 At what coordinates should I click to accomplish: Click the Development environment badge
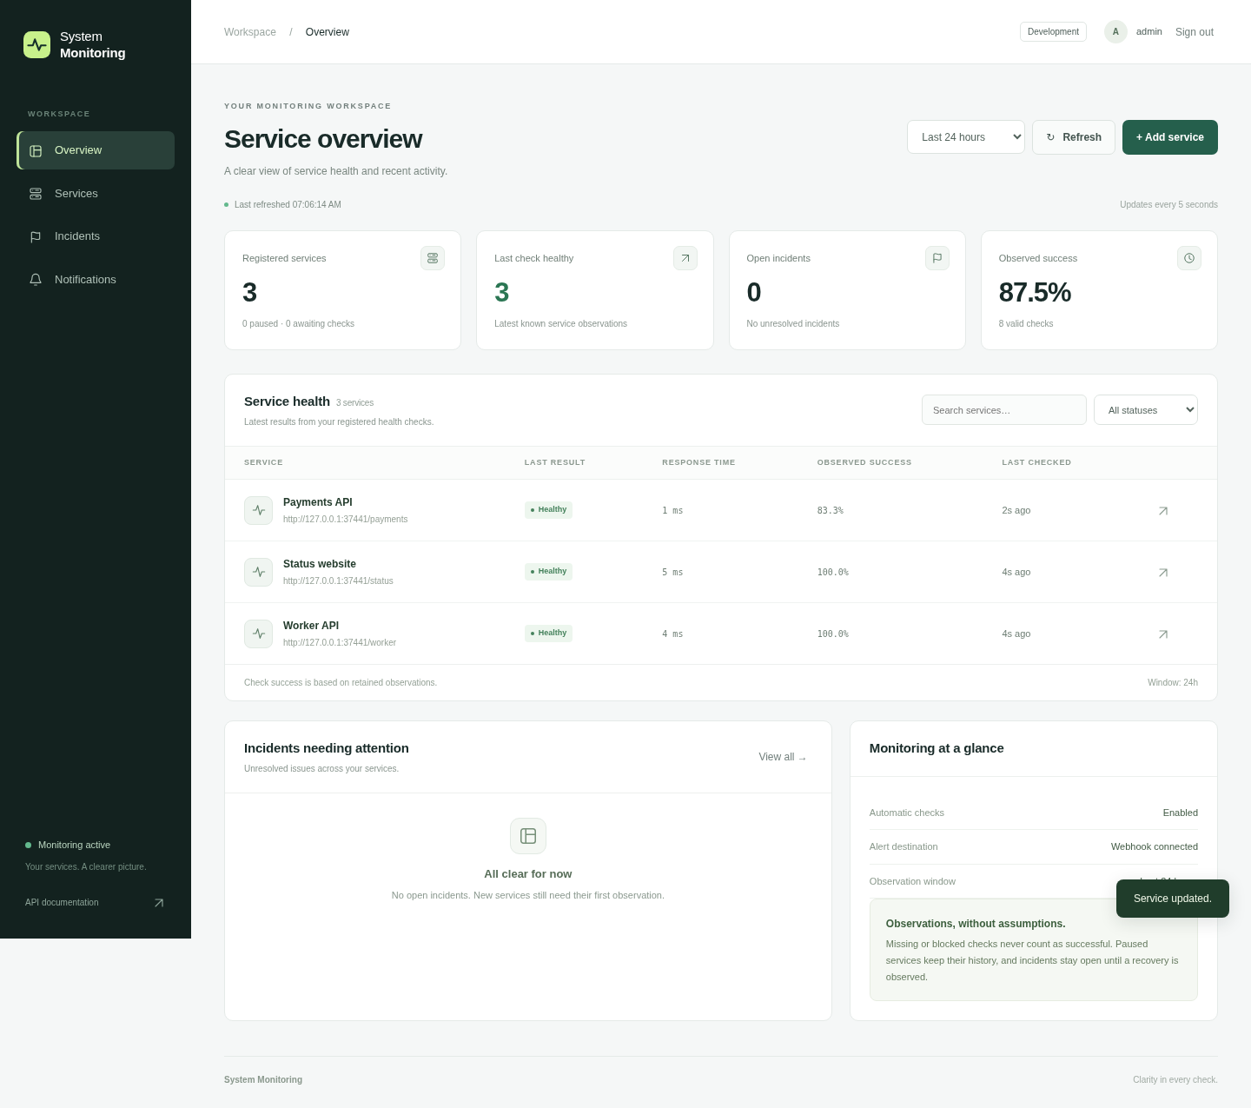1053,32
